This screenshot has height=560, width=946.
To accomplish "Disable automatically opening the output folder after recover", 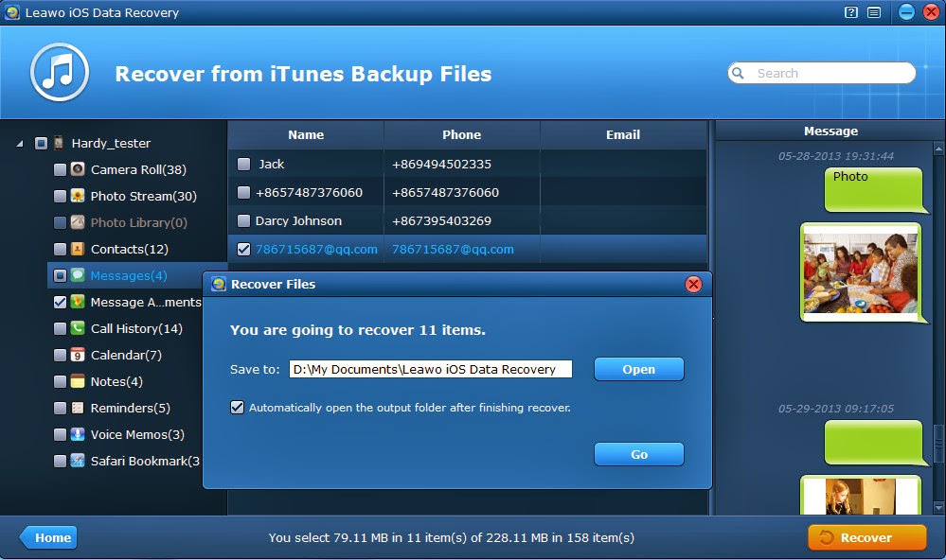I will 237,407.
